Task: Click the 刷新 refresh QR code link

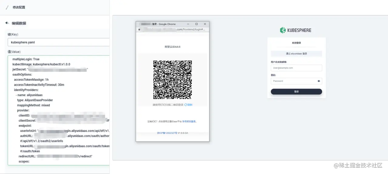Action: (190, 105)
